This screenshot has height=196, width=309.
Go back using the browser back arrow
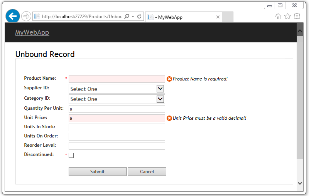tap(13, 16)
